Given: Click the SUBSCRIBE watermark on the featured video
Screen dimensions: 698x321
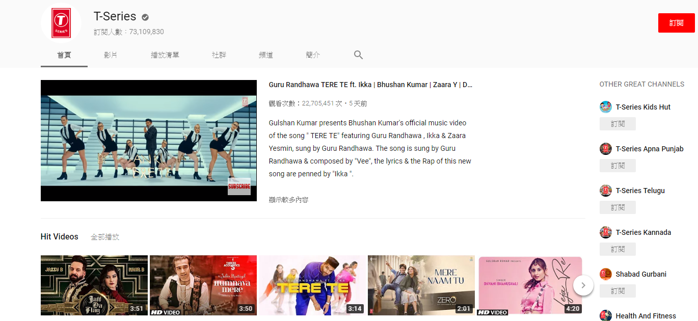Looking at the screenshot, I should pyautogui.click(x=239, y=187).
